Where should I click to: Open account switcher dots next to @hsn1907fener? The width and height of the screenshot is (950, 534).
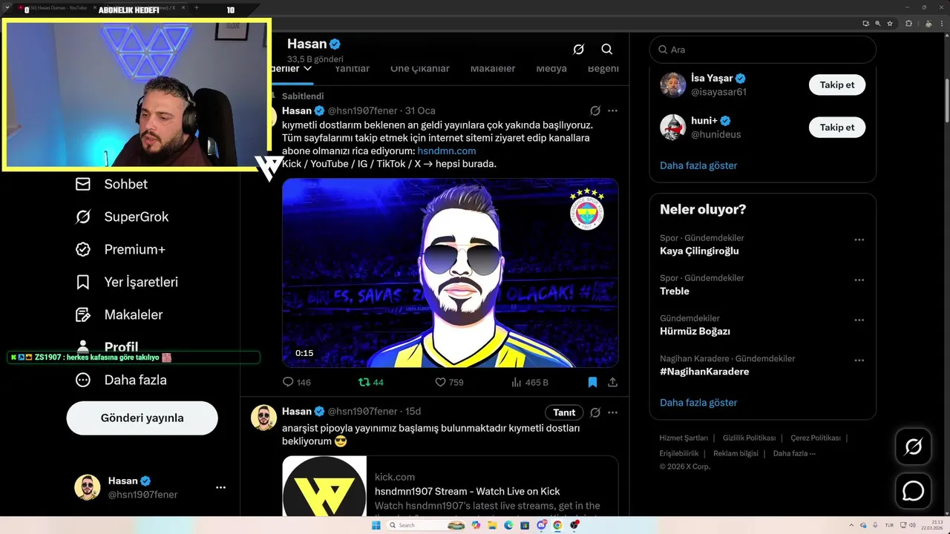pos(220,487)
